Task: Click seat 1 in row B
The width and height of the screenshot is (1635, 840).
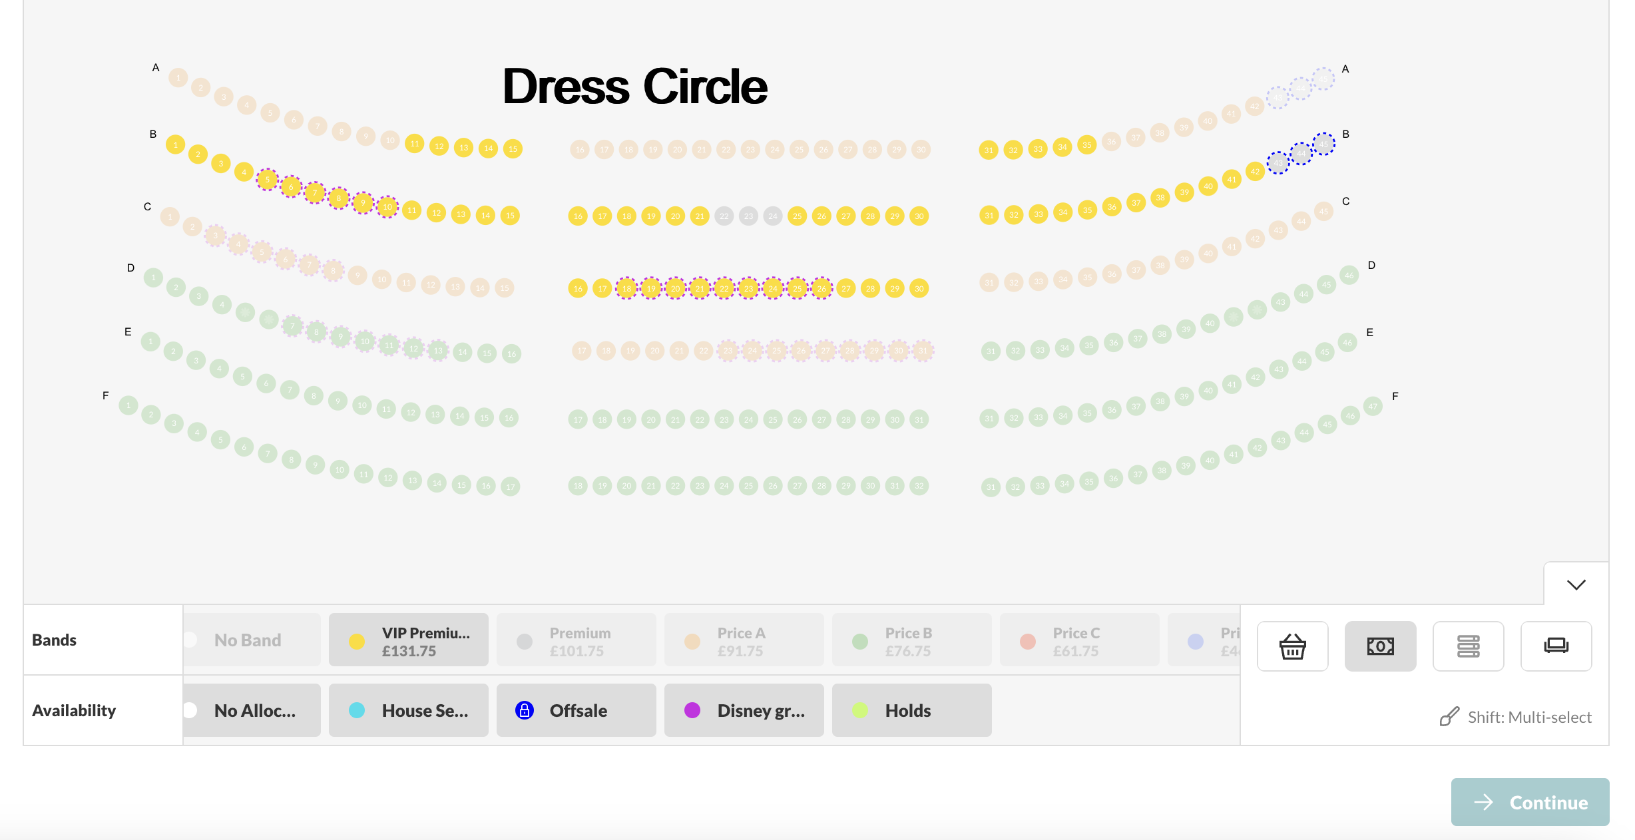Action: (175, 144)
